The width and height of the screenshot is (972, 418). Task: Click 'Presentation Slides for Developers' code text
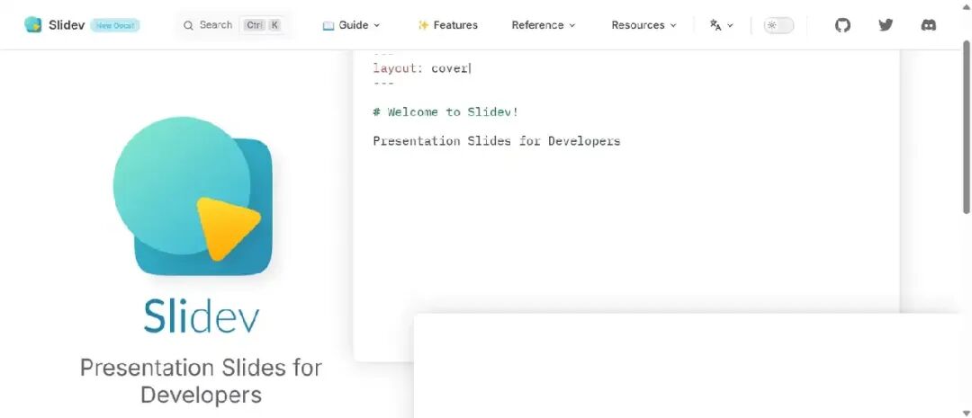497,141
